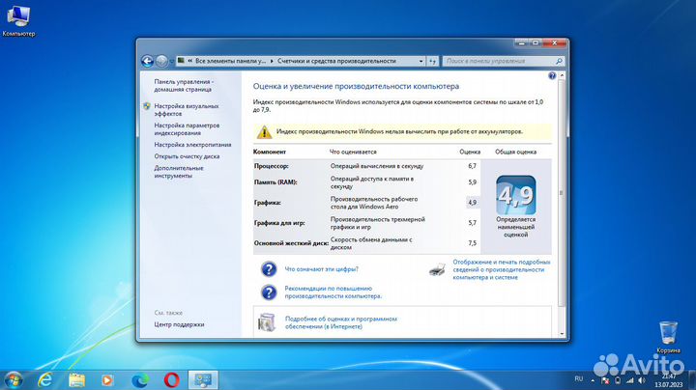Click the vertical scrollbar thumb
This screenshot has height=390, width=696.
pyautogui.click(x=561, y=193)
